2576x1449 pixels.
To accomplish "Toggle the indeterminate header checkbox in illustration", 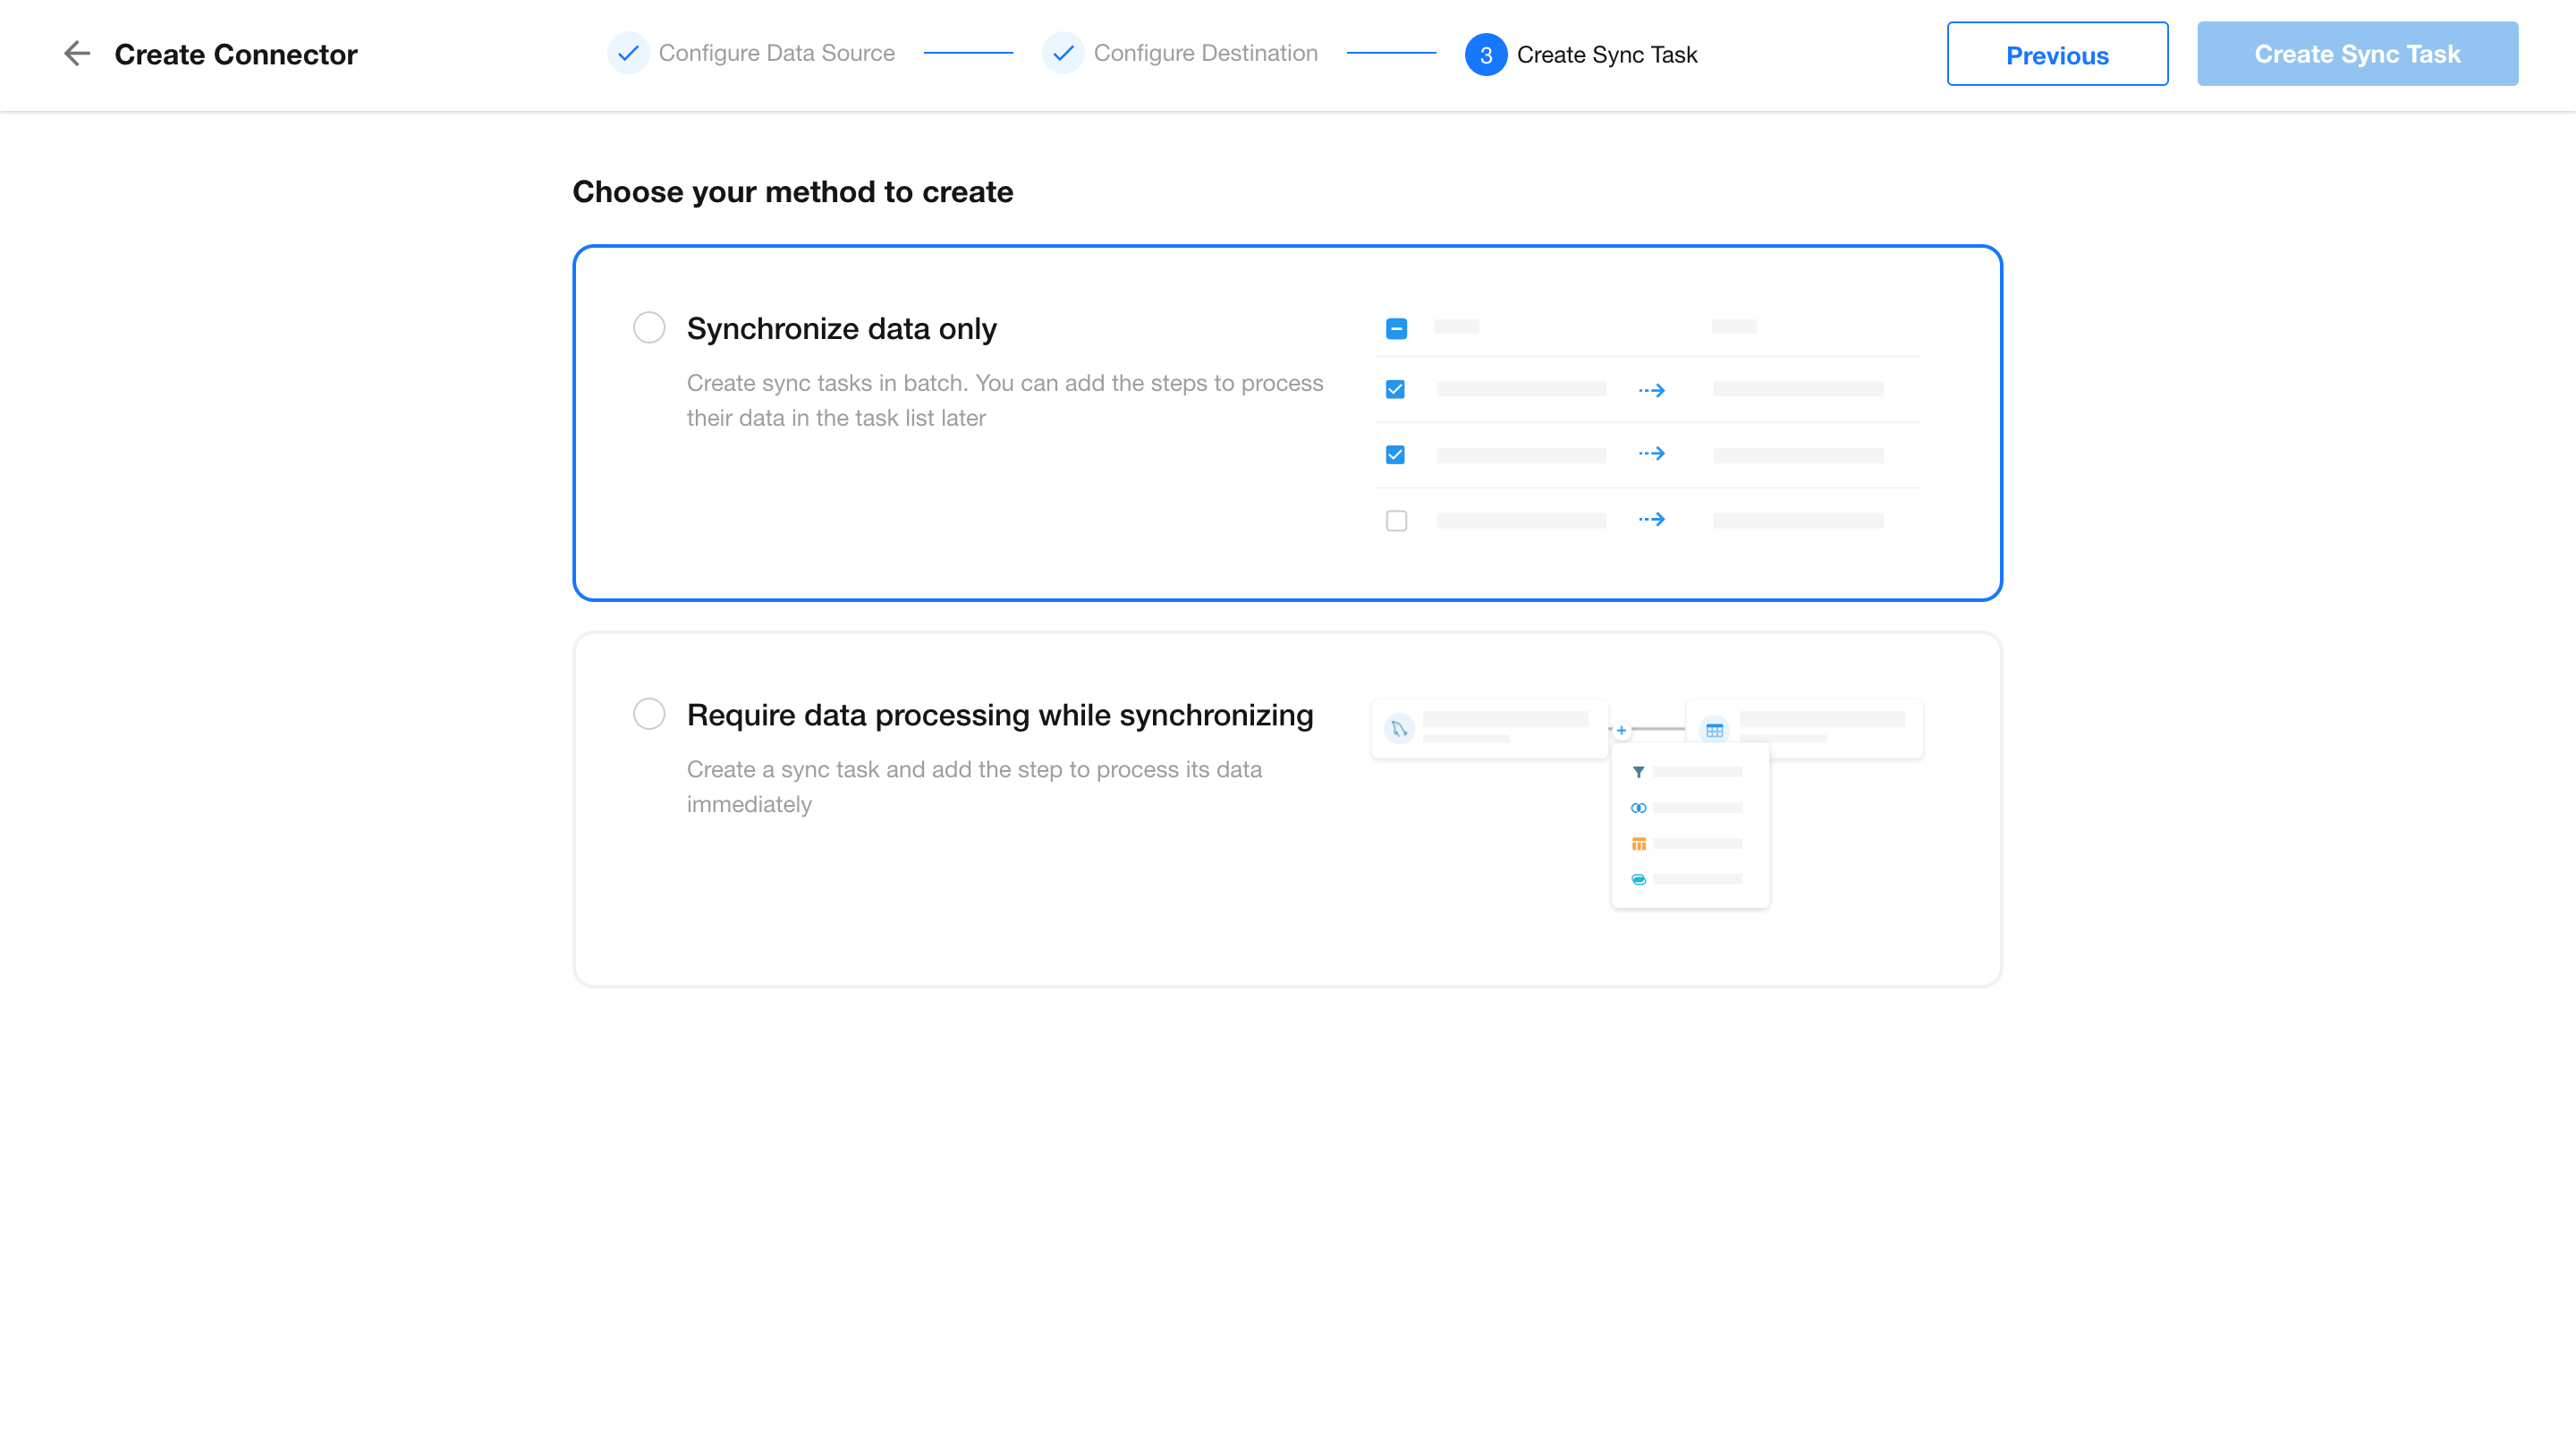I will [1396, 328].
